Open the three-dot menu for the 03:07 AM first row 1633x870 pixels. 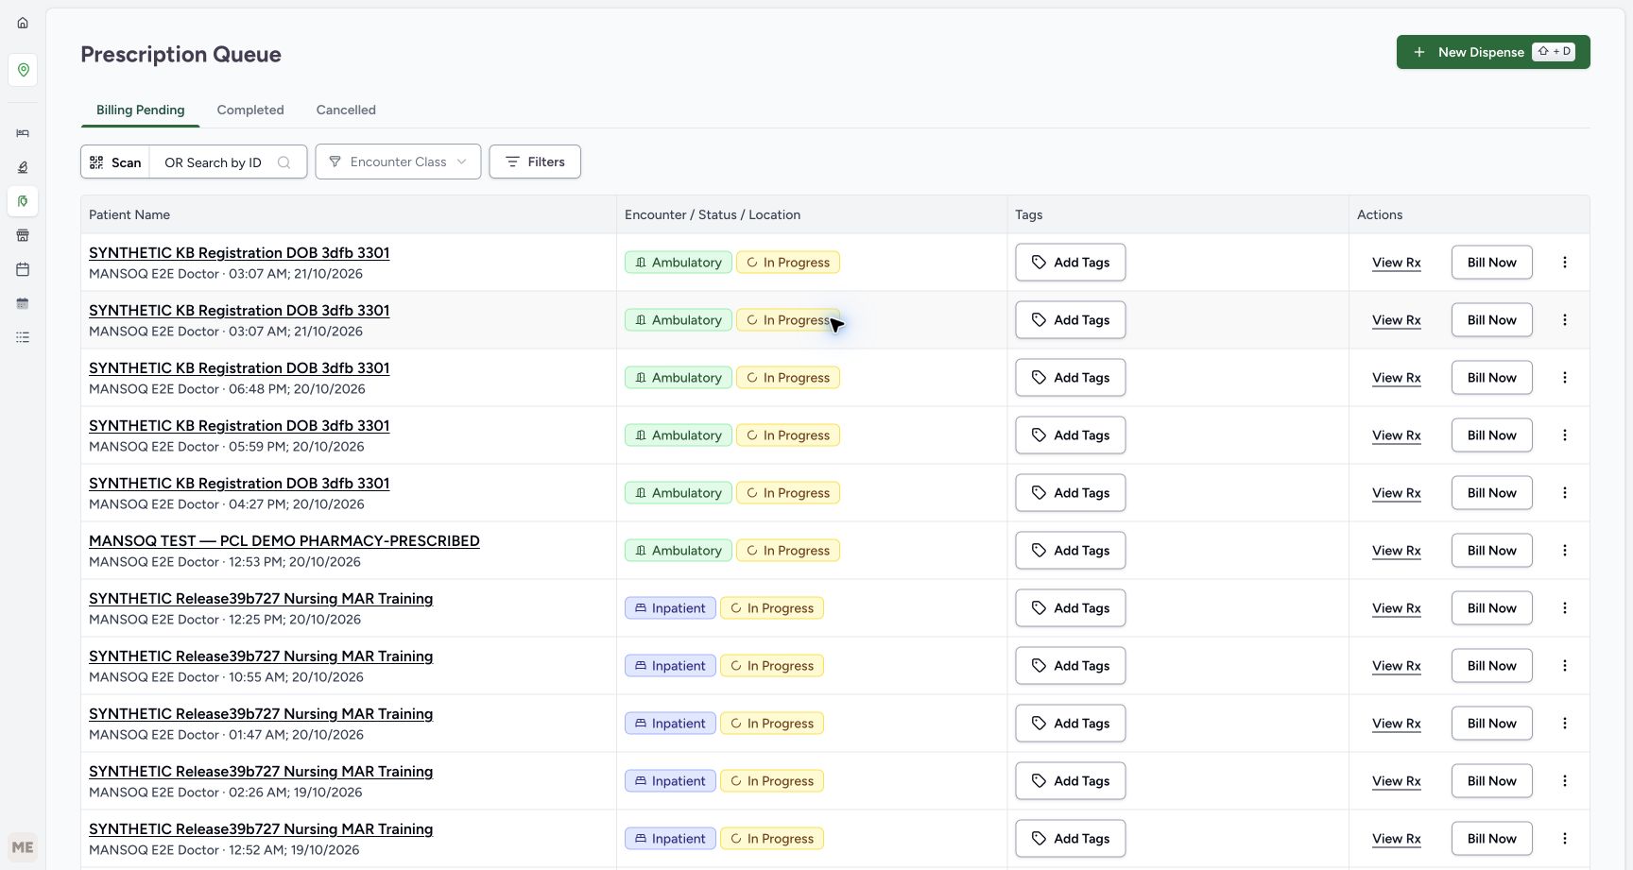[x=1565, y=263]
